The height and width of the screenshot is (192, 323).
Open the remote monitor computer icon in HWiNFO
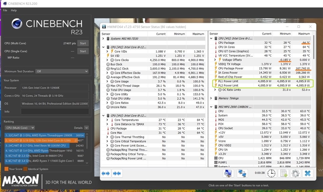click(228, 173)
